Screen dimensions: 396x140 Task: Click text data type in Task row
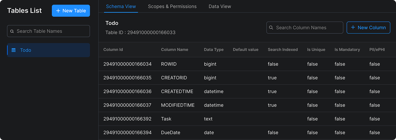(x=208, y=119)
